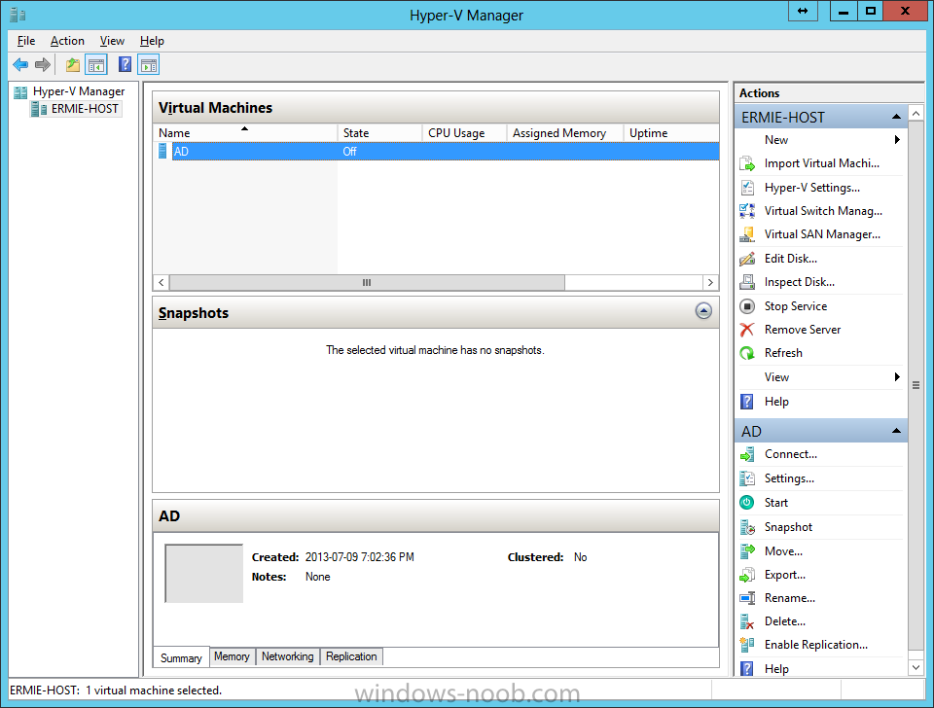
Task: Click the red X Remove Server icon
Action: (747, 330)
